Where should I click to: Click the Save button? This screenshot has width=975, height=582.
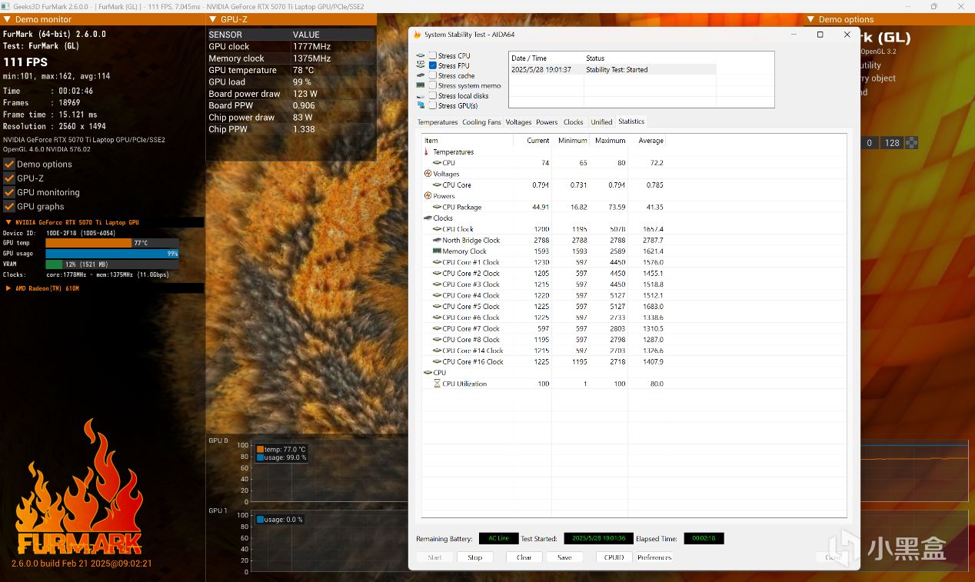tap(564, 557)
